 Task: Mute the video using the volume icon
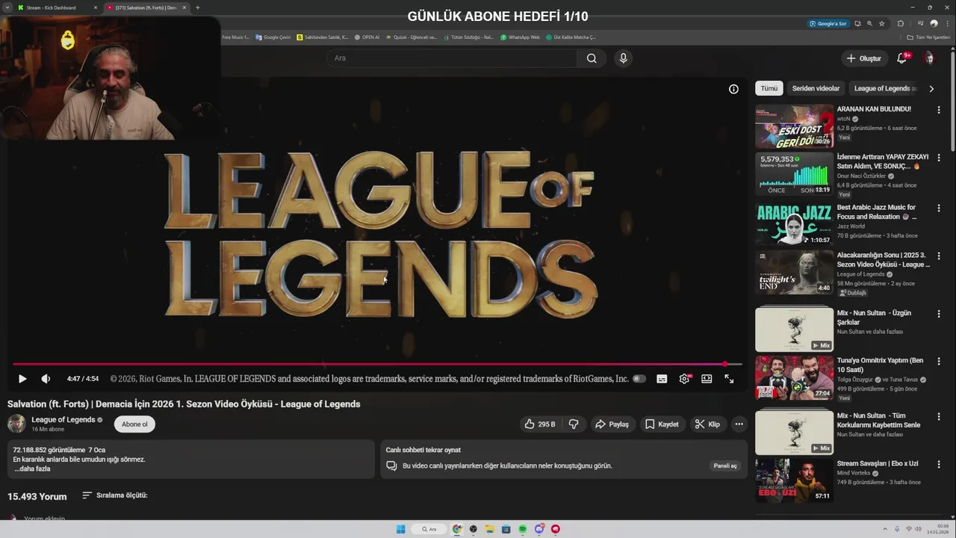[x=46, y=379]
